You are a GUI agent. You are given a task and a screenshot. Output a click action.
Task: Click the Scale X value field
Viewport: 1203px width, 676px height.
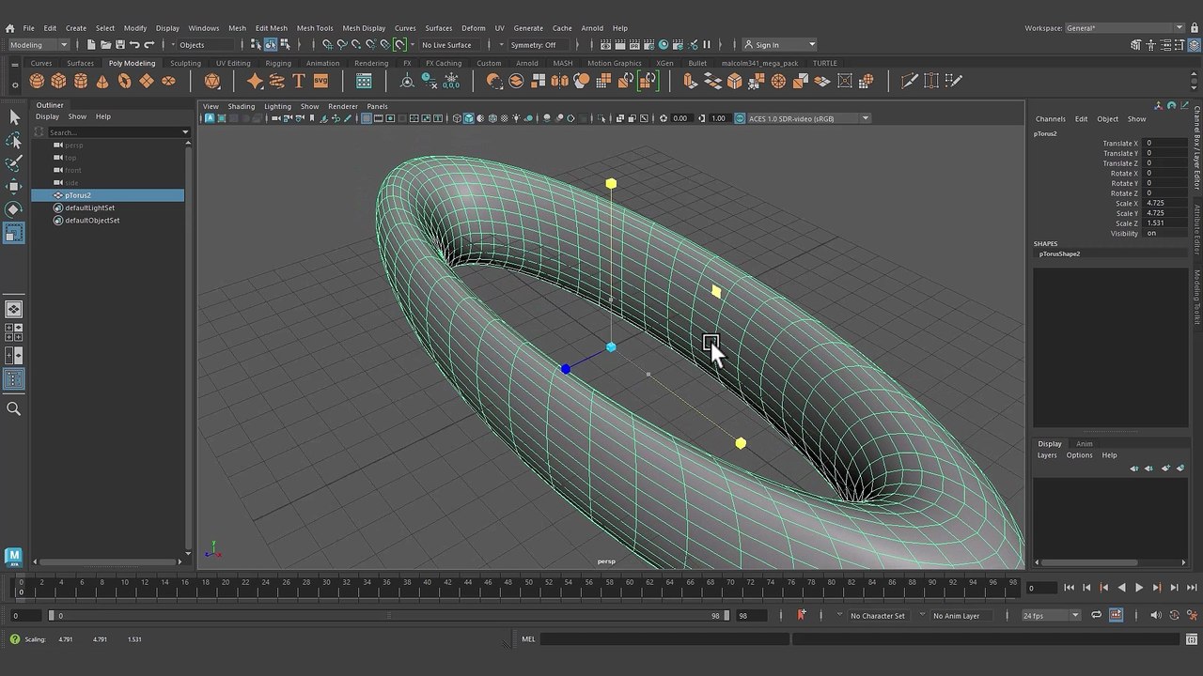point(1164,204)
